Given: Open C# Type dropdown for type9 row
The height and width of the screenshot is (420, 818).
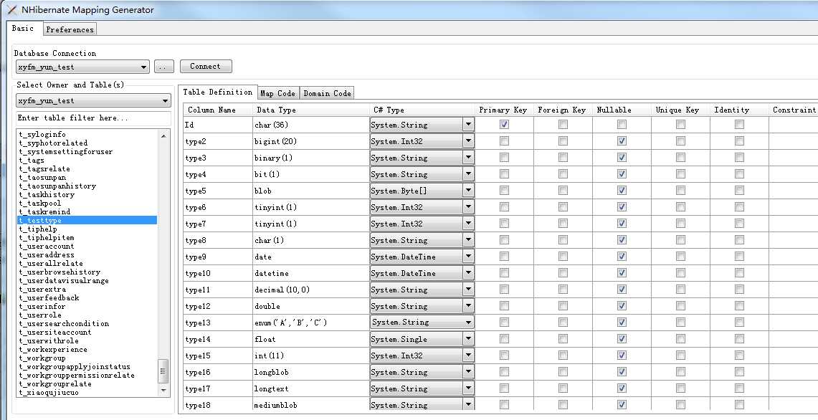Looking at the screenshot, I should (x=468, y=256).
